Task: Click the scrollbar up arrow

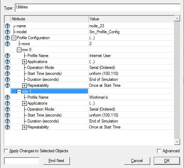Action: (x=177, y=18)
